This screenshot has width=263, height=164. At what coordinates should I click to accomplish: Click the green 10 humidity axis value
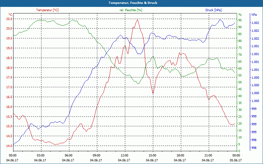[x=240, y=137]
